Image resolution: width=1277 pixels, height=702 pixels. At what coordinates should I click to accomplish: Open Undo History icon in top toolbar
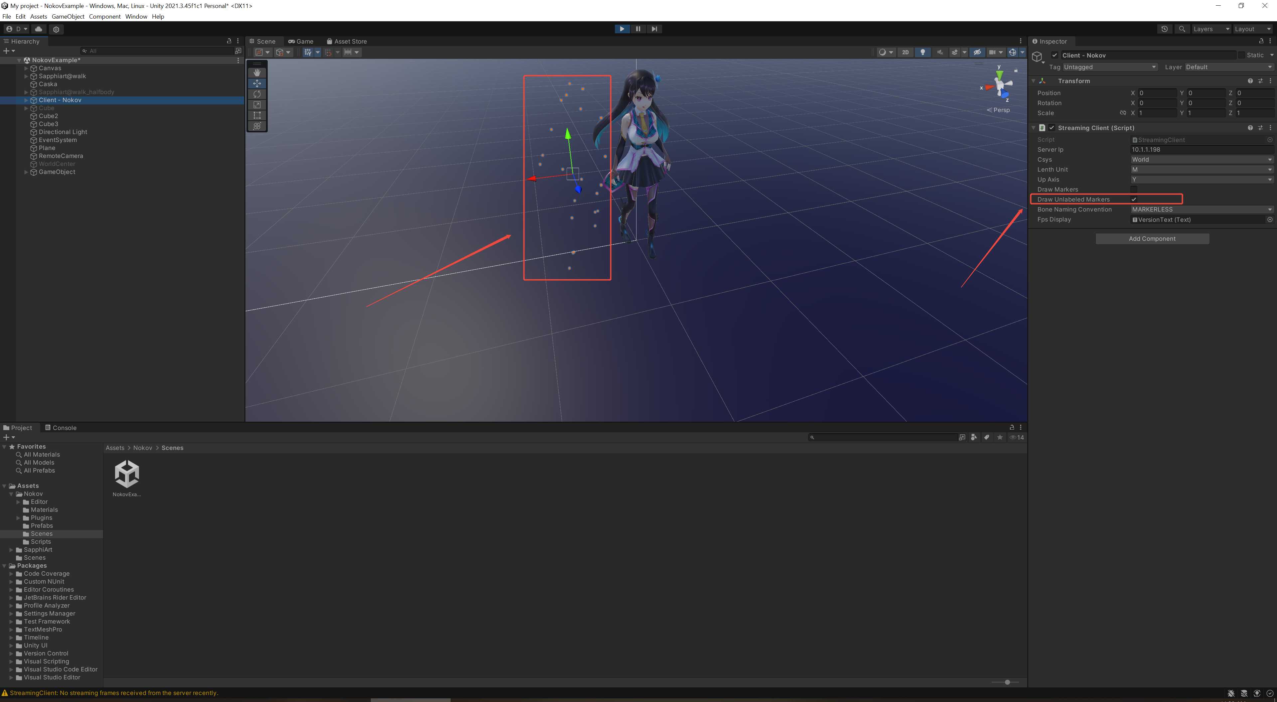pyautogui.click(x=1164, y=29)
